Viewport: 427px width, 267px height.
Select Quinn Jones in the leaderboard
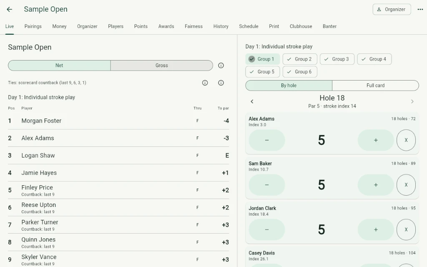[x=118, y=242]
